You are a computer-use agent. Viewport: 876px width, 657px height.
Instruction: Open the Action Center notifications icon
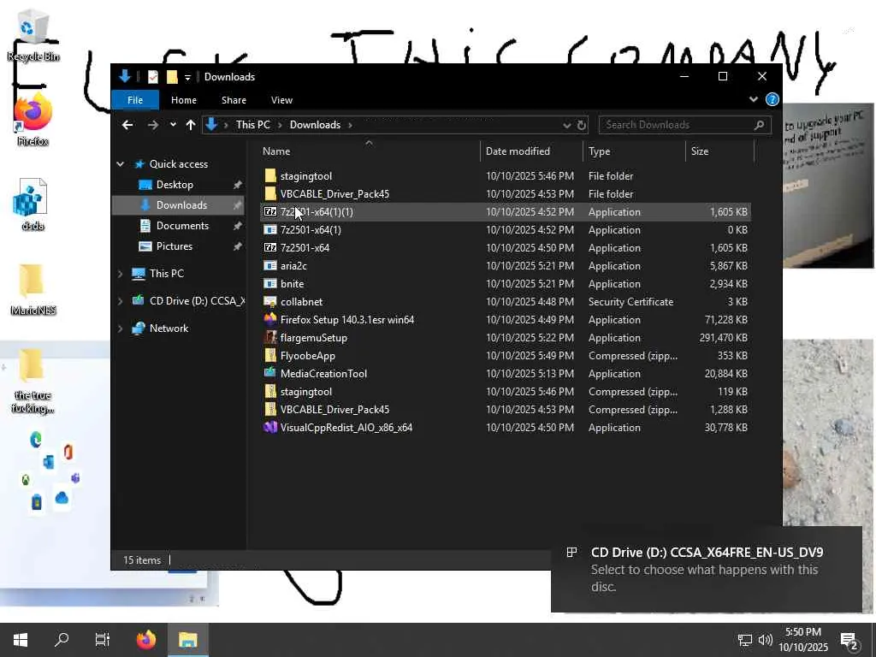[849, 641]
